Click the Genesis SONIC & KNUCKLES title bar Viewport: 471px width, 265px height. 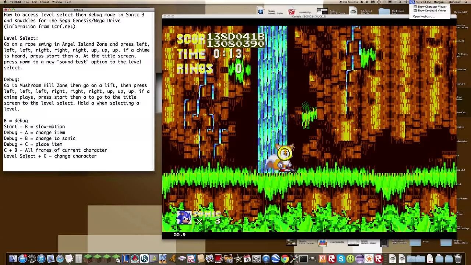tap(309, 17)
